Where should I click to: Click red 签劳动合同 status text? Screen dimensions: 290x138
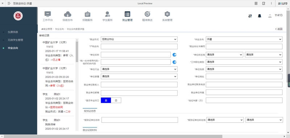click(57, 107)
